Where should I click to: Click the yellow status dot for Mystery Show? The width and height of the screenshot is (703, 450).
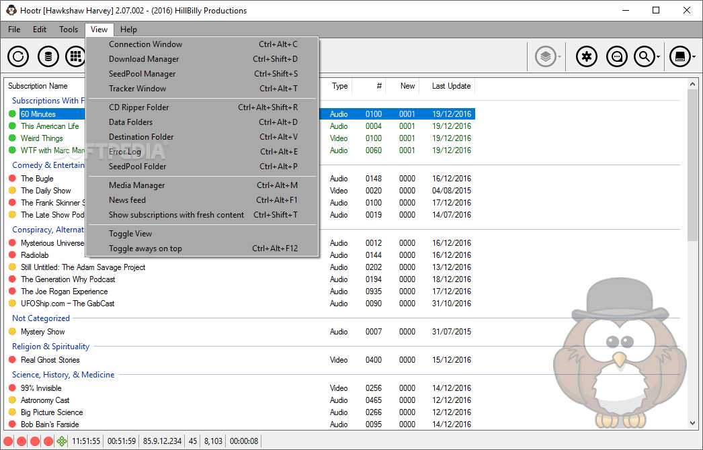(x=12, y=332)
